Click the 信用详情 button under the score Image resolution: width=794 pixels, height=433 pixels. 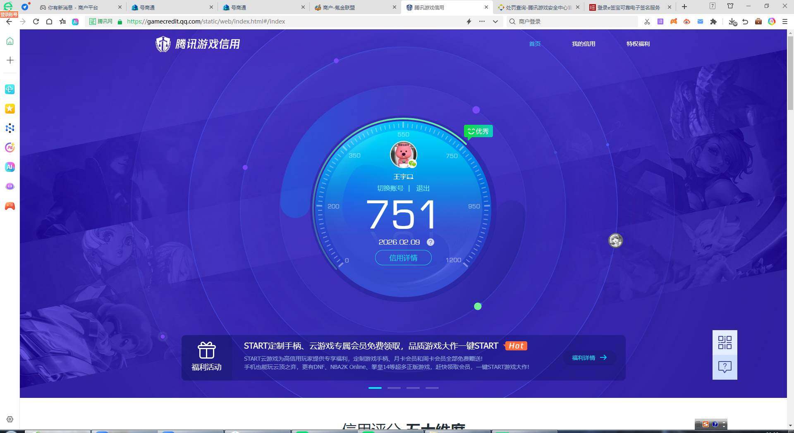point(404,257)
